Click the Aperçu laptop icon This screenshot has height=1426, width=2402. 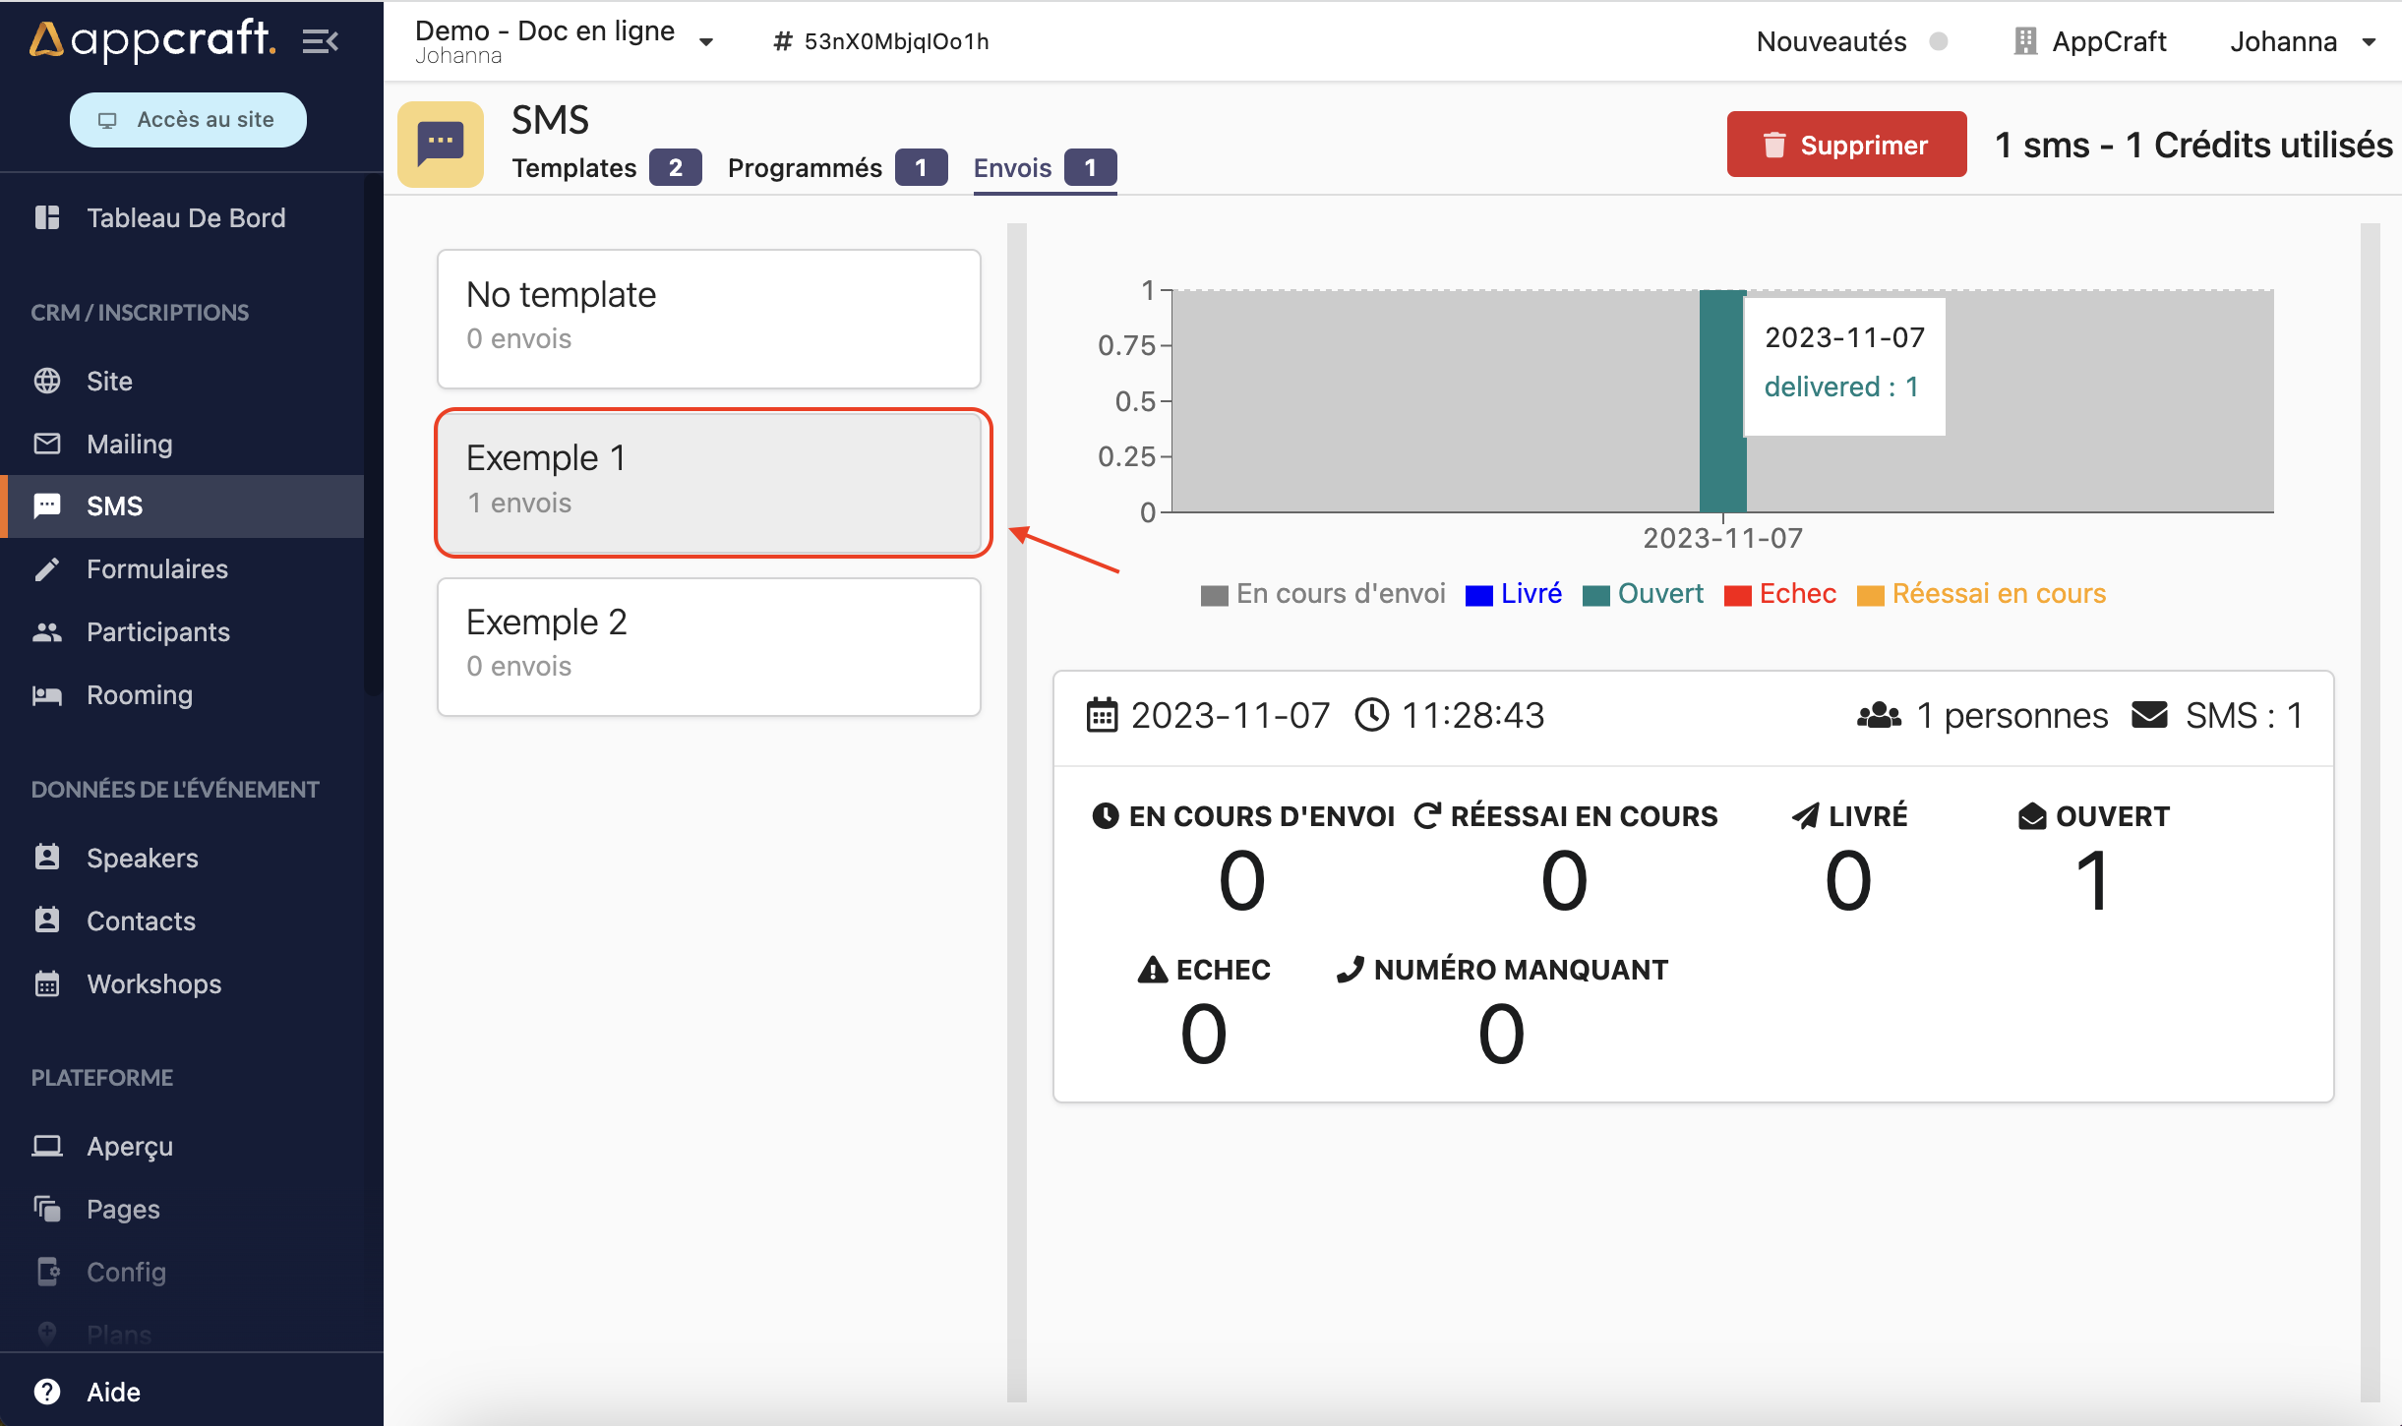pos(47,1146)
